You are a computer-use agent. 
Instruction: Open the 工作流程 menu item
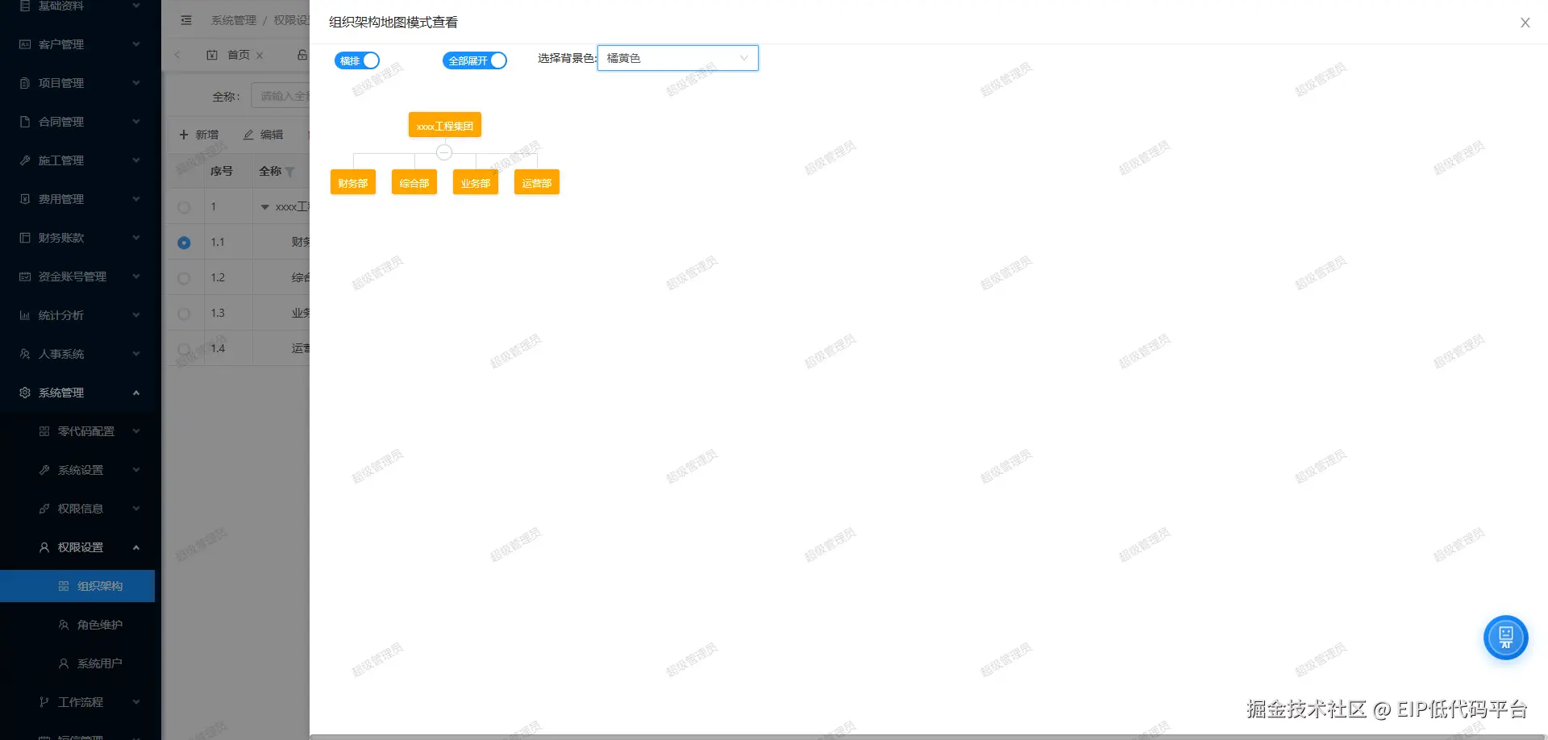pos(77,702)
